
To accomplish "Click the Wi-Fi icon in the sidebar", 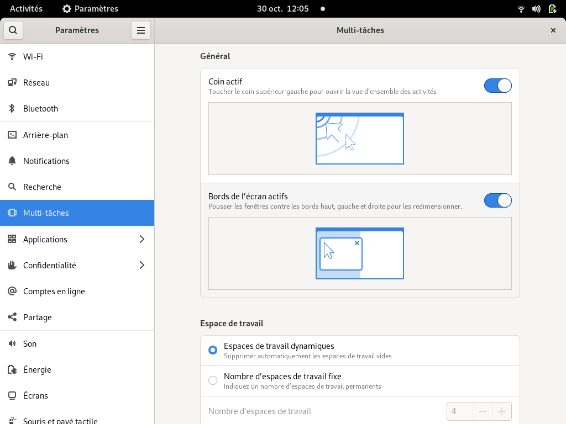I will 12,57.
